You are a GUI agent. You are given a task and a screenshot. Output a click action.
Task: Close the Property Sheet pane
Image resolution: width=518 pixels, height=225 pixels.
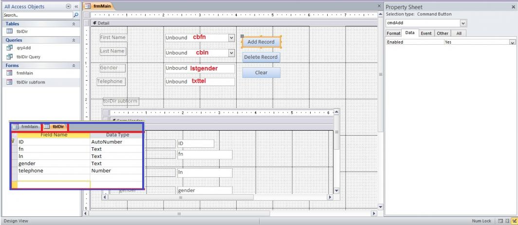pyautogui.click(x=513, y=7)
